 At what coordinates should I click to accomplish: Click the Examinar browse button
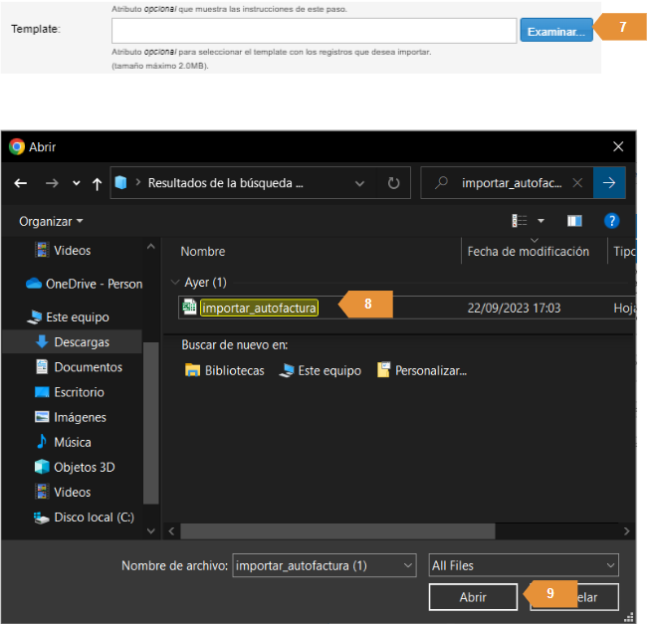pos(555,31)
